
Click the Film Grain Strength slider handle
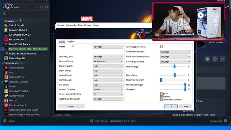pos(185,84)
